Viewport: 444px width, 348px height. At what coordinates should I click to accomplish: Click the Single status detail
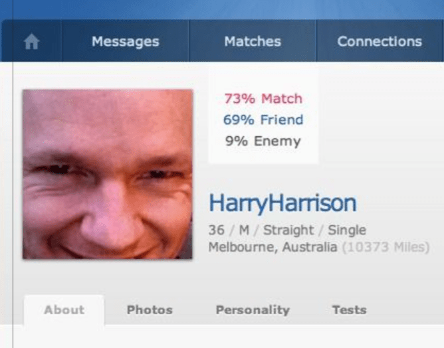[347, 230]
